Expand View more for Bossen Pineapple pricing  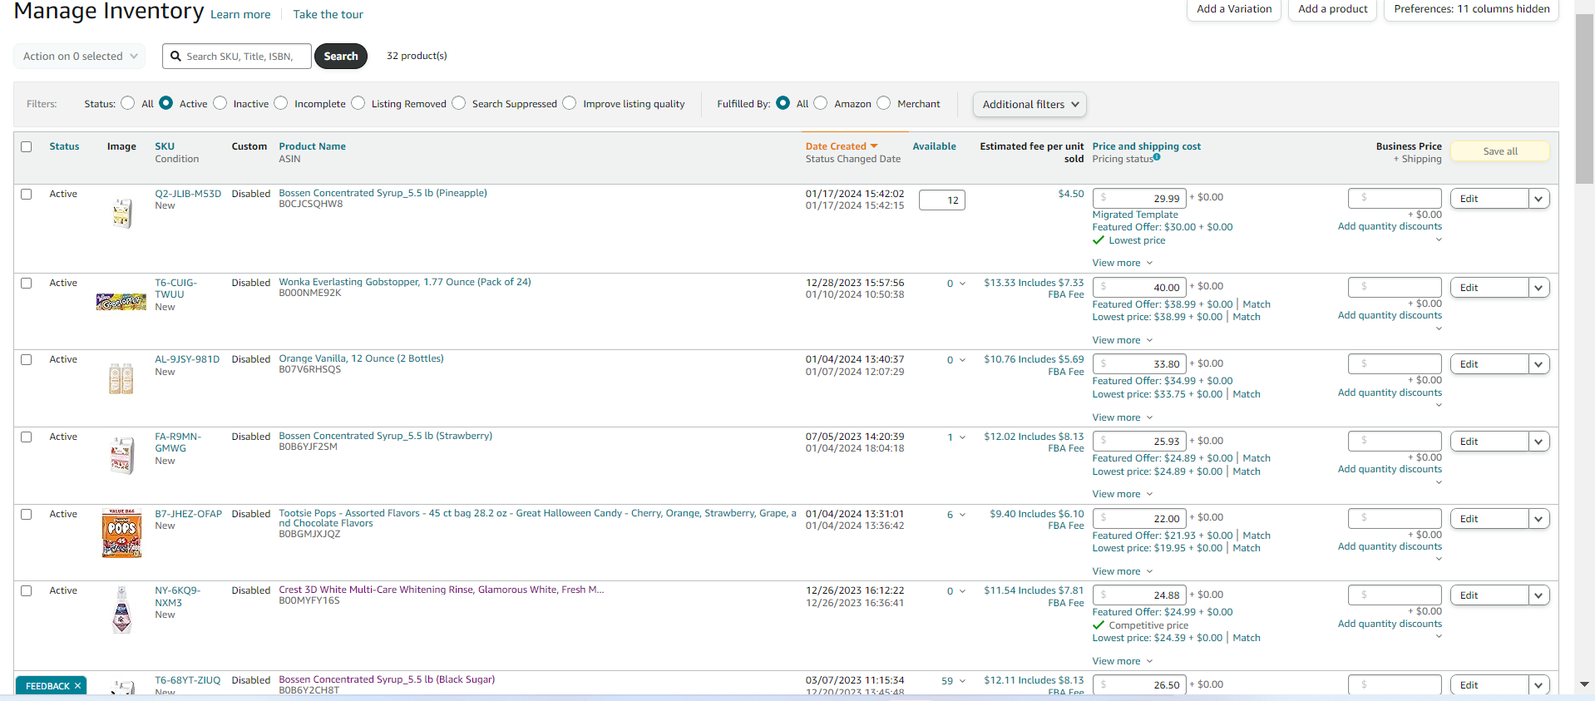[1123, 263]
